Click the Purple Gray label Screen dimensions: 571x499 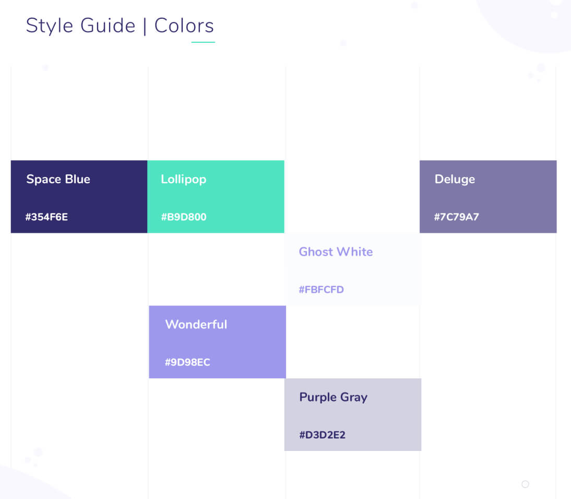point(333,397)
